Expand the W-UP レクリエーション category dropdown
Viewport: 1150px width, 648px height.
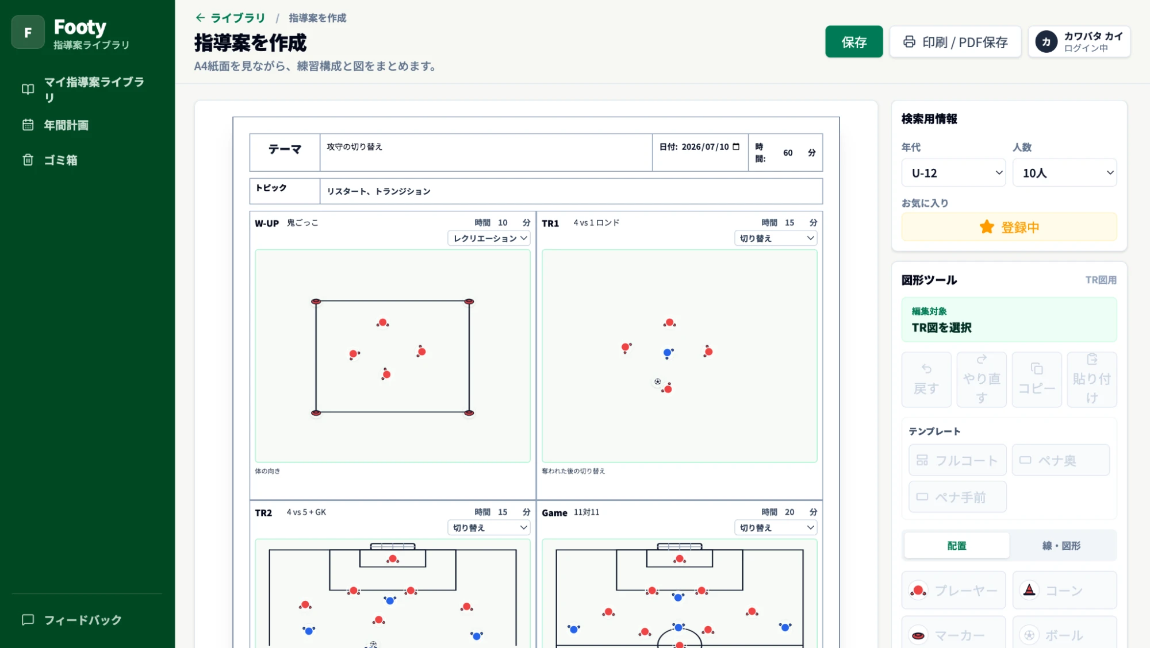(x=489, y=238)
